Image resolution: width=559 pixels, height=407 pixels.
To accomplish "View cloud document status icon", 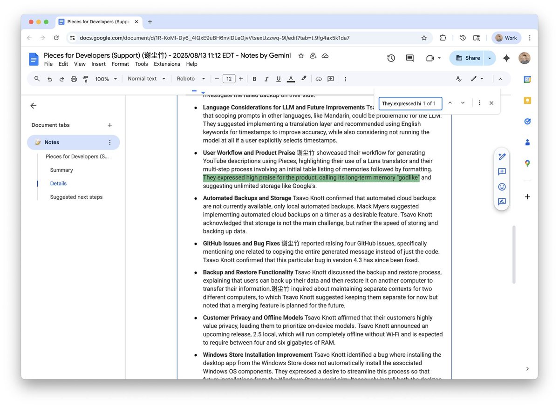I will click(325, 55).
